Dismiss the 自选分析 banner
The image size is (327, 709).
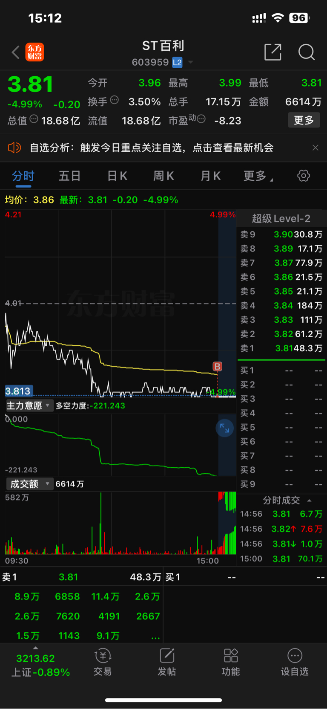tap(315, 148)
